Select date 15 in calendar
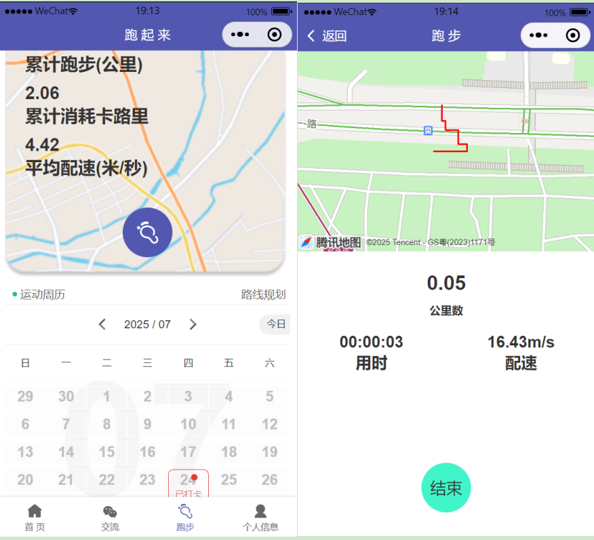 (107, 452)
